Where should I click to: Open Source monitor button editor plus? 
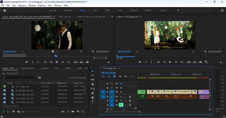pos(108,62)
